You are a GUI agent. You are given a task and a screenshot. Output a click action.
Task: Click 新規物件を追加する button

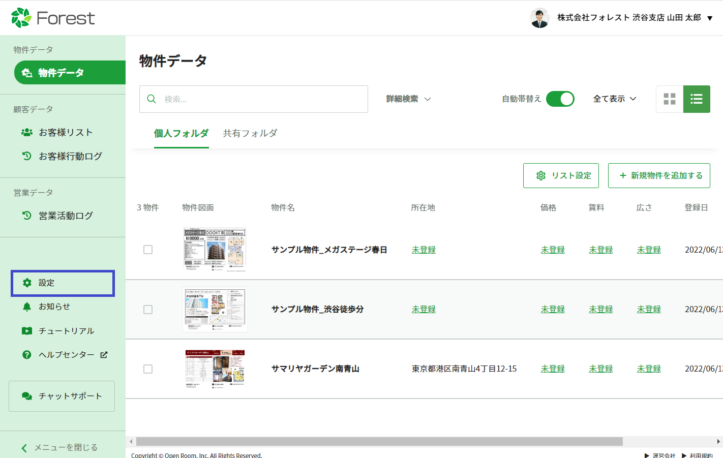point(659,175)
